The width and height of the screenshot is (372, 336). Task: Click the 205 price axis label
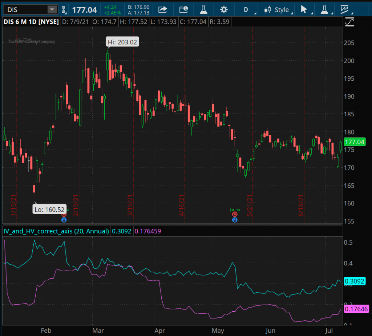[x=349, y=43]
